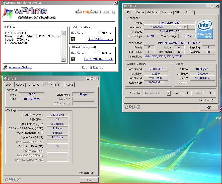The width and height of the screenshot is (222, 184).
Task: Click the 1823.673 sec best score
Action: click(104, 53)
